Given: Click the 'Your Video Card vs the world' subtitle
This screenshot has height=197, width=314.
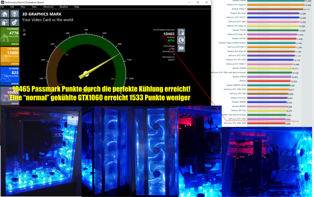Looking at the screenshot, I should tap(48, 20).
